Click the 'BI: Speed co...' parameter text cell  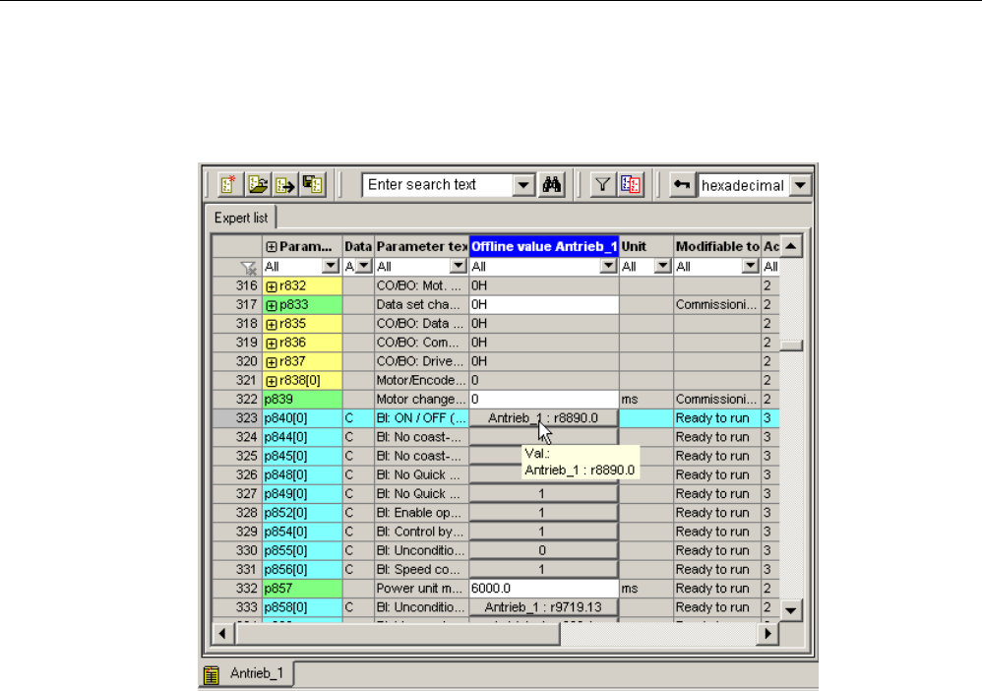pyautogui.click(x=421, y=569)
